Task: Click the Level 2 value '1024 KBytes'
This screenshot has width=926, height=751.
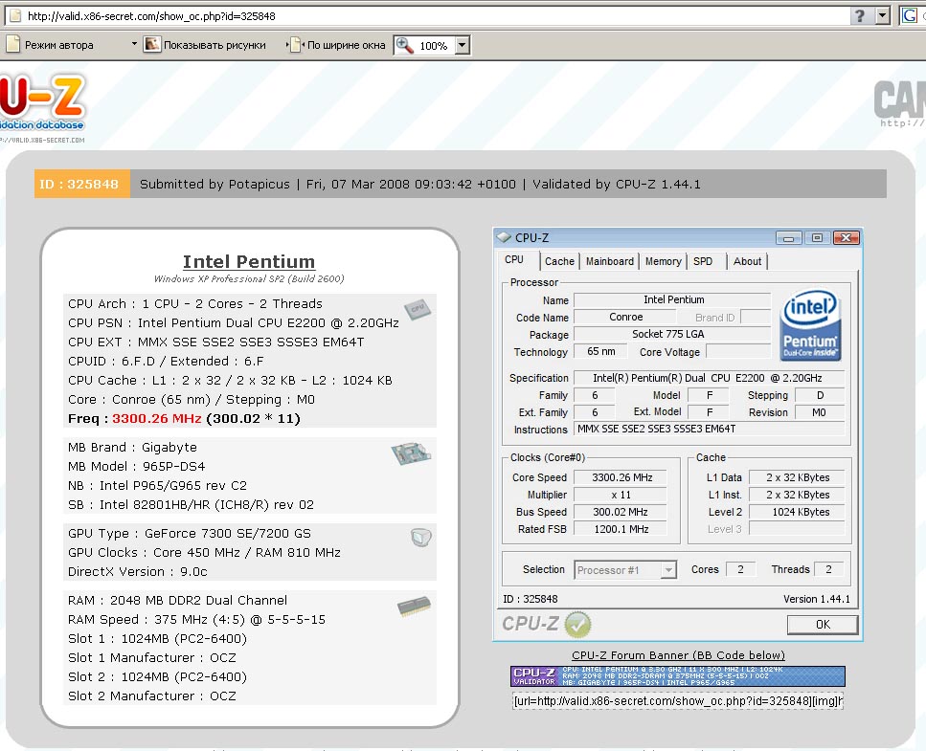Action: pos(798,512)
